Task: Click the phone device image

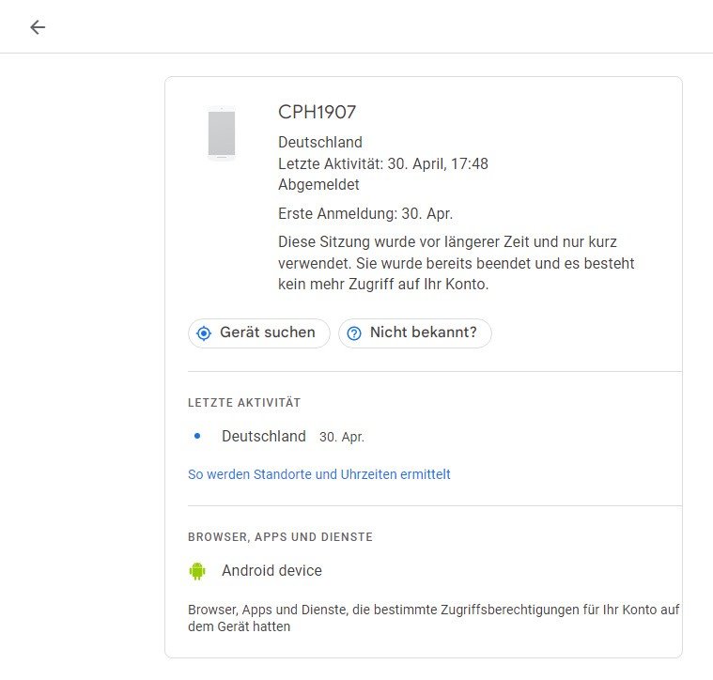Action: click(x=222, y=134)
